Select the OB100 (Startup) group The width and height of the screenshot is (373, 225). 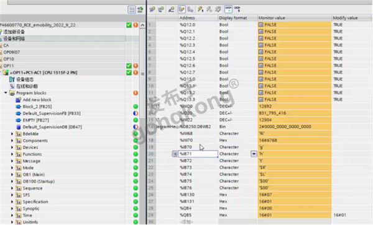click(39, 182)
